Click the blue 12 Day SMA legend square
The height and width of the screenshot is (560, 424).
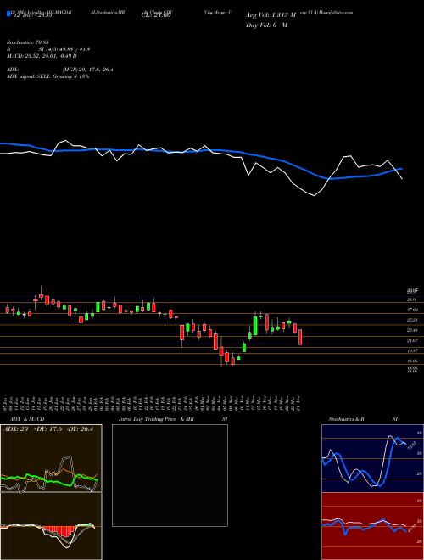pyautogui.click(x=8, y=14)
